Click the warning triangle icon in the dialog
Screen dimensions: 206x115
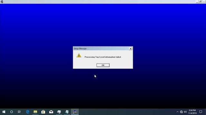79,55
